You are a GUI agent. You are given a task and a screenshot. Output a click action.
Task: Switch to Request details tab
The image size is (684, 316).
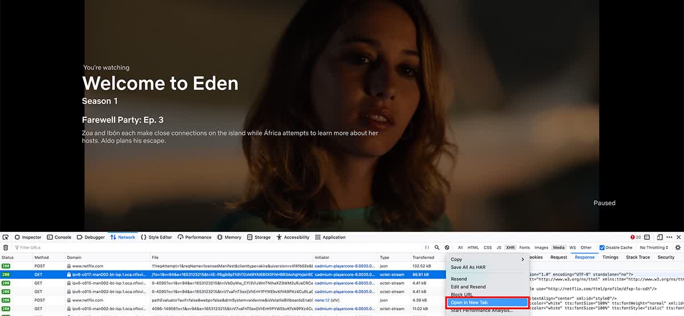(x=559, y=257)
